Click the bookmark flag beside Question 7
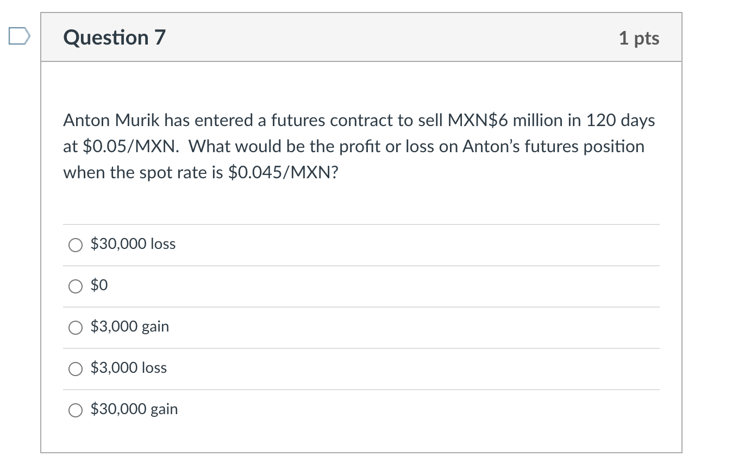This screenshot has height=475, width=751. pyautogui.click(x=18, y=36)
